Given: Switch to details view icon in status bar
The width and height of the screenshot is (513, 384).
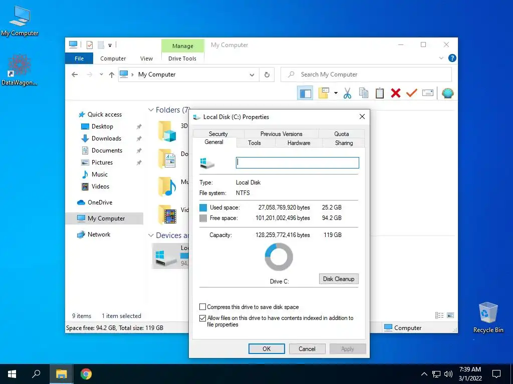Looking at the screenshot, I should [x=439, y=315].
